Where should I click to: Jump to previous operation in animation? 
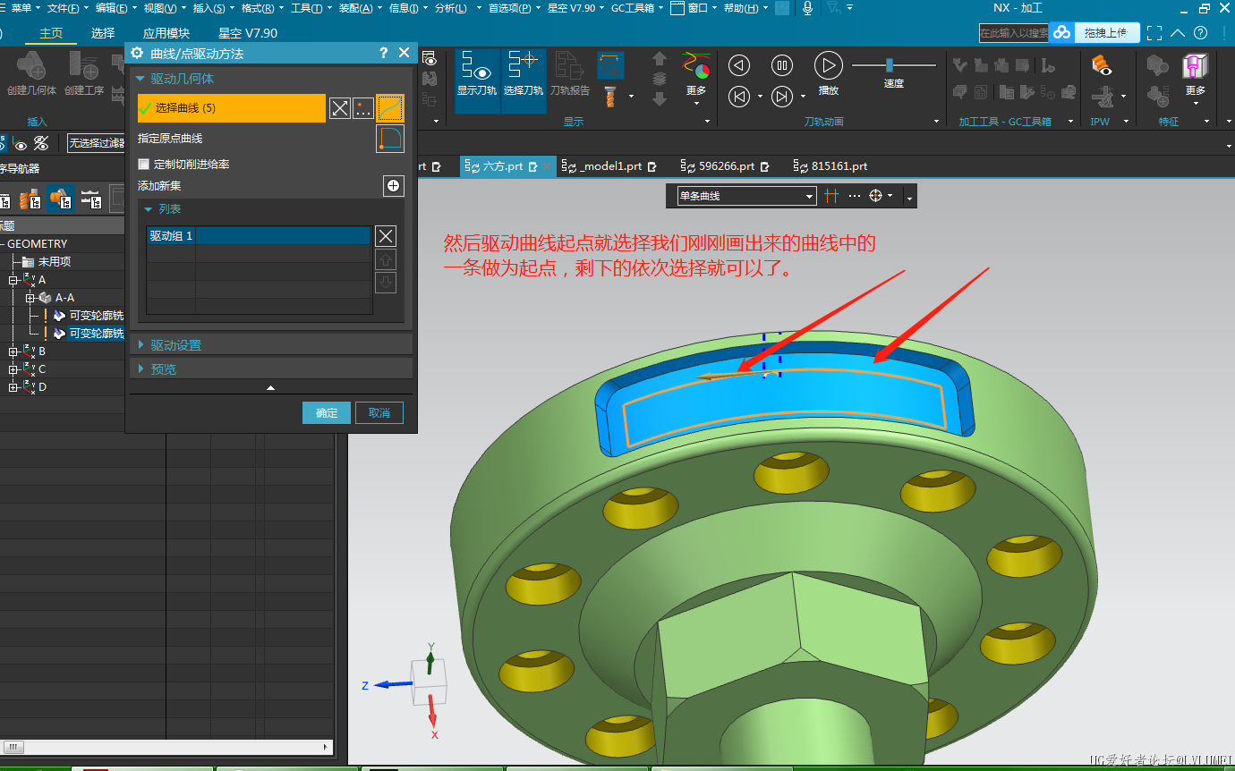tap(739, 96)
